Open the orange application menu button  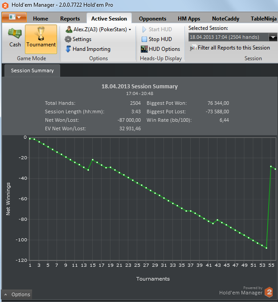tap(14, 17)
